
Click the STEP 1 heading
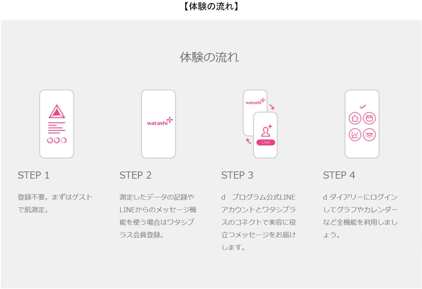33,175
